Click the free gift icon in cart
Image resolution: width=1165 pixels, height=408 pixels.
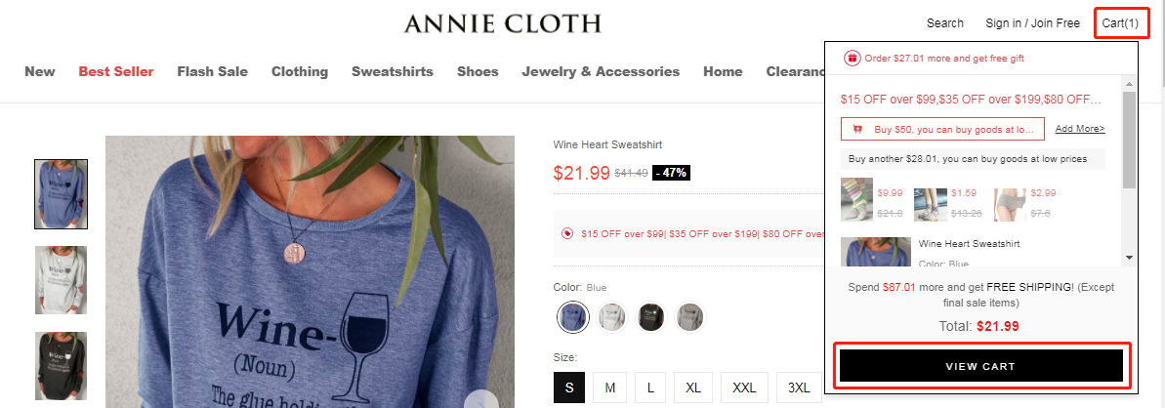[x=853, y=58]
